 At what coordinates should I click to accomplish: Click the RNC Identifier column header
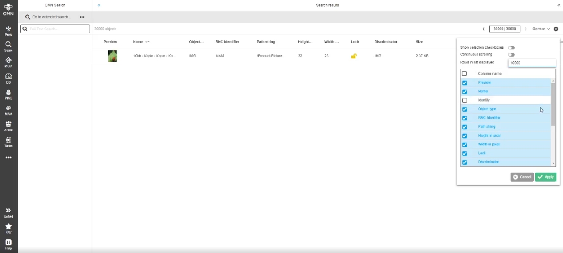[x=227, y=42]
